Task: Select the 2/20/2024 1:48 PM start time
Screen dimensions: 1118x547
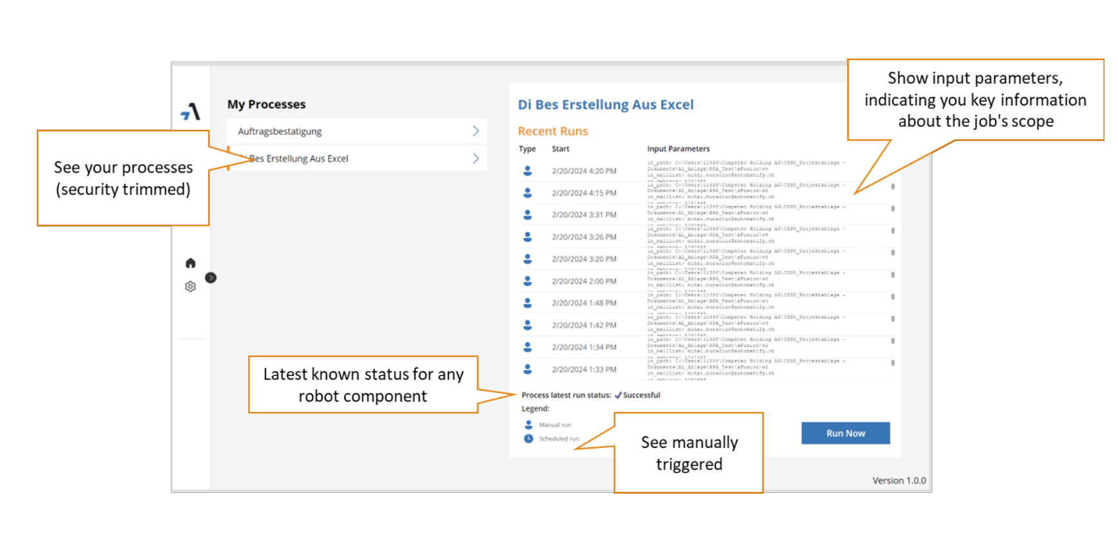Action: (584, 303)
